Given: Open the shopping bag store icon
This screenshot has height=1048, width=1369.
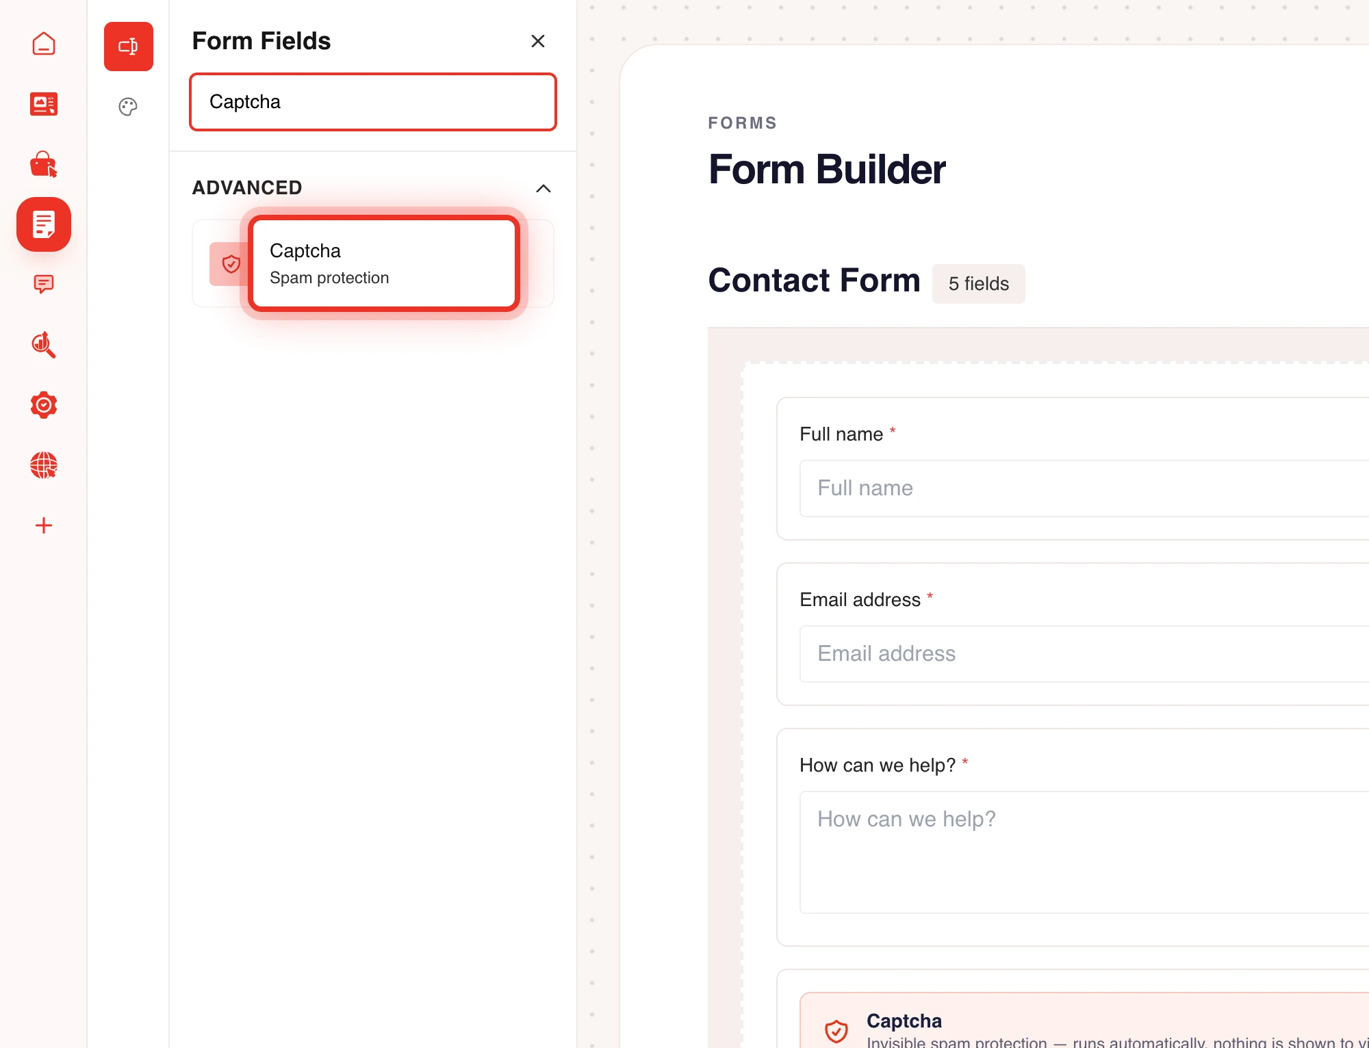Looking at the screenshot, I should click(44, 164).
